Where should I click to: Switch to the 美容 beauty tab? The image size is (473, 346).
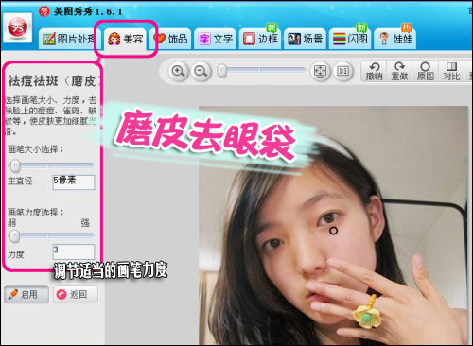click(x=125, y=39)
